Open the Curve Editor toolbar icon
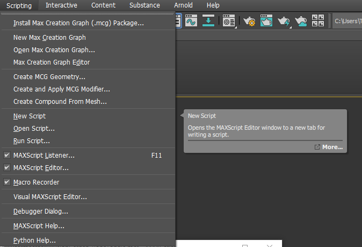362x247 pixels. click(x=191, y=21)
